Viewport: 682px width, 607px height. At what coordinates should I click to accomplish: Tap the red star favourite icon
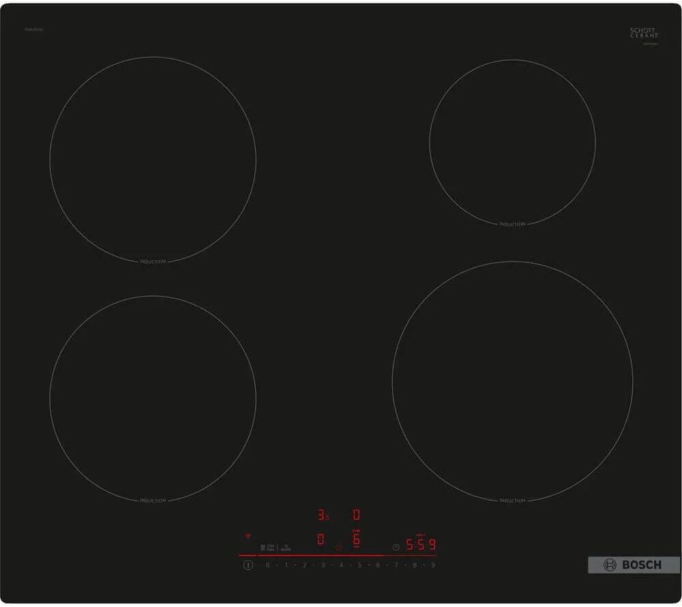[x=338, y=546]
